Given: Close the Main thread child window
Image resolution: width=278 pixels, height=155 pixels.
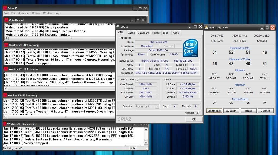Looking at the screenshot, I should (x=143, y=20).
